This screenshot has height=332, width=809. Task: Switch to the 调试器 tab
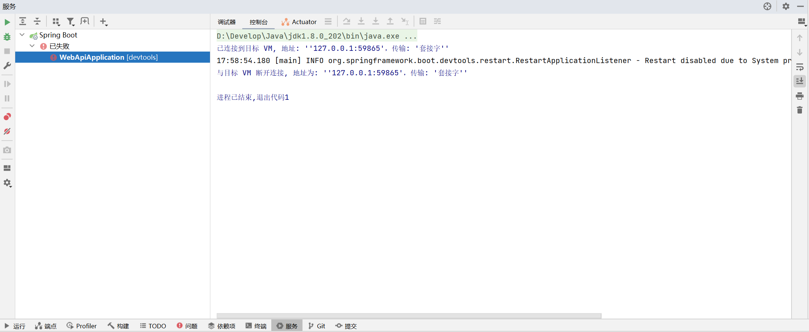click(227, 22)
